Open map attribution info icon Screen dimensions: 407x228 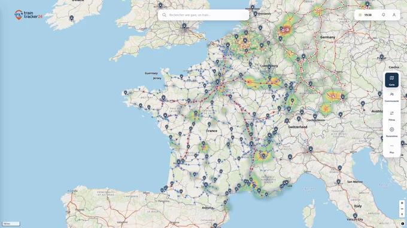(x=403, y=224)
